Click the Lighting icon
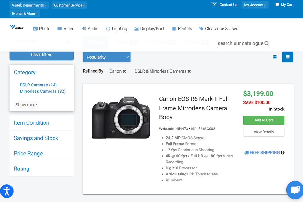The height and width of the screenshot is (202, 303). (x=108, y=29)
